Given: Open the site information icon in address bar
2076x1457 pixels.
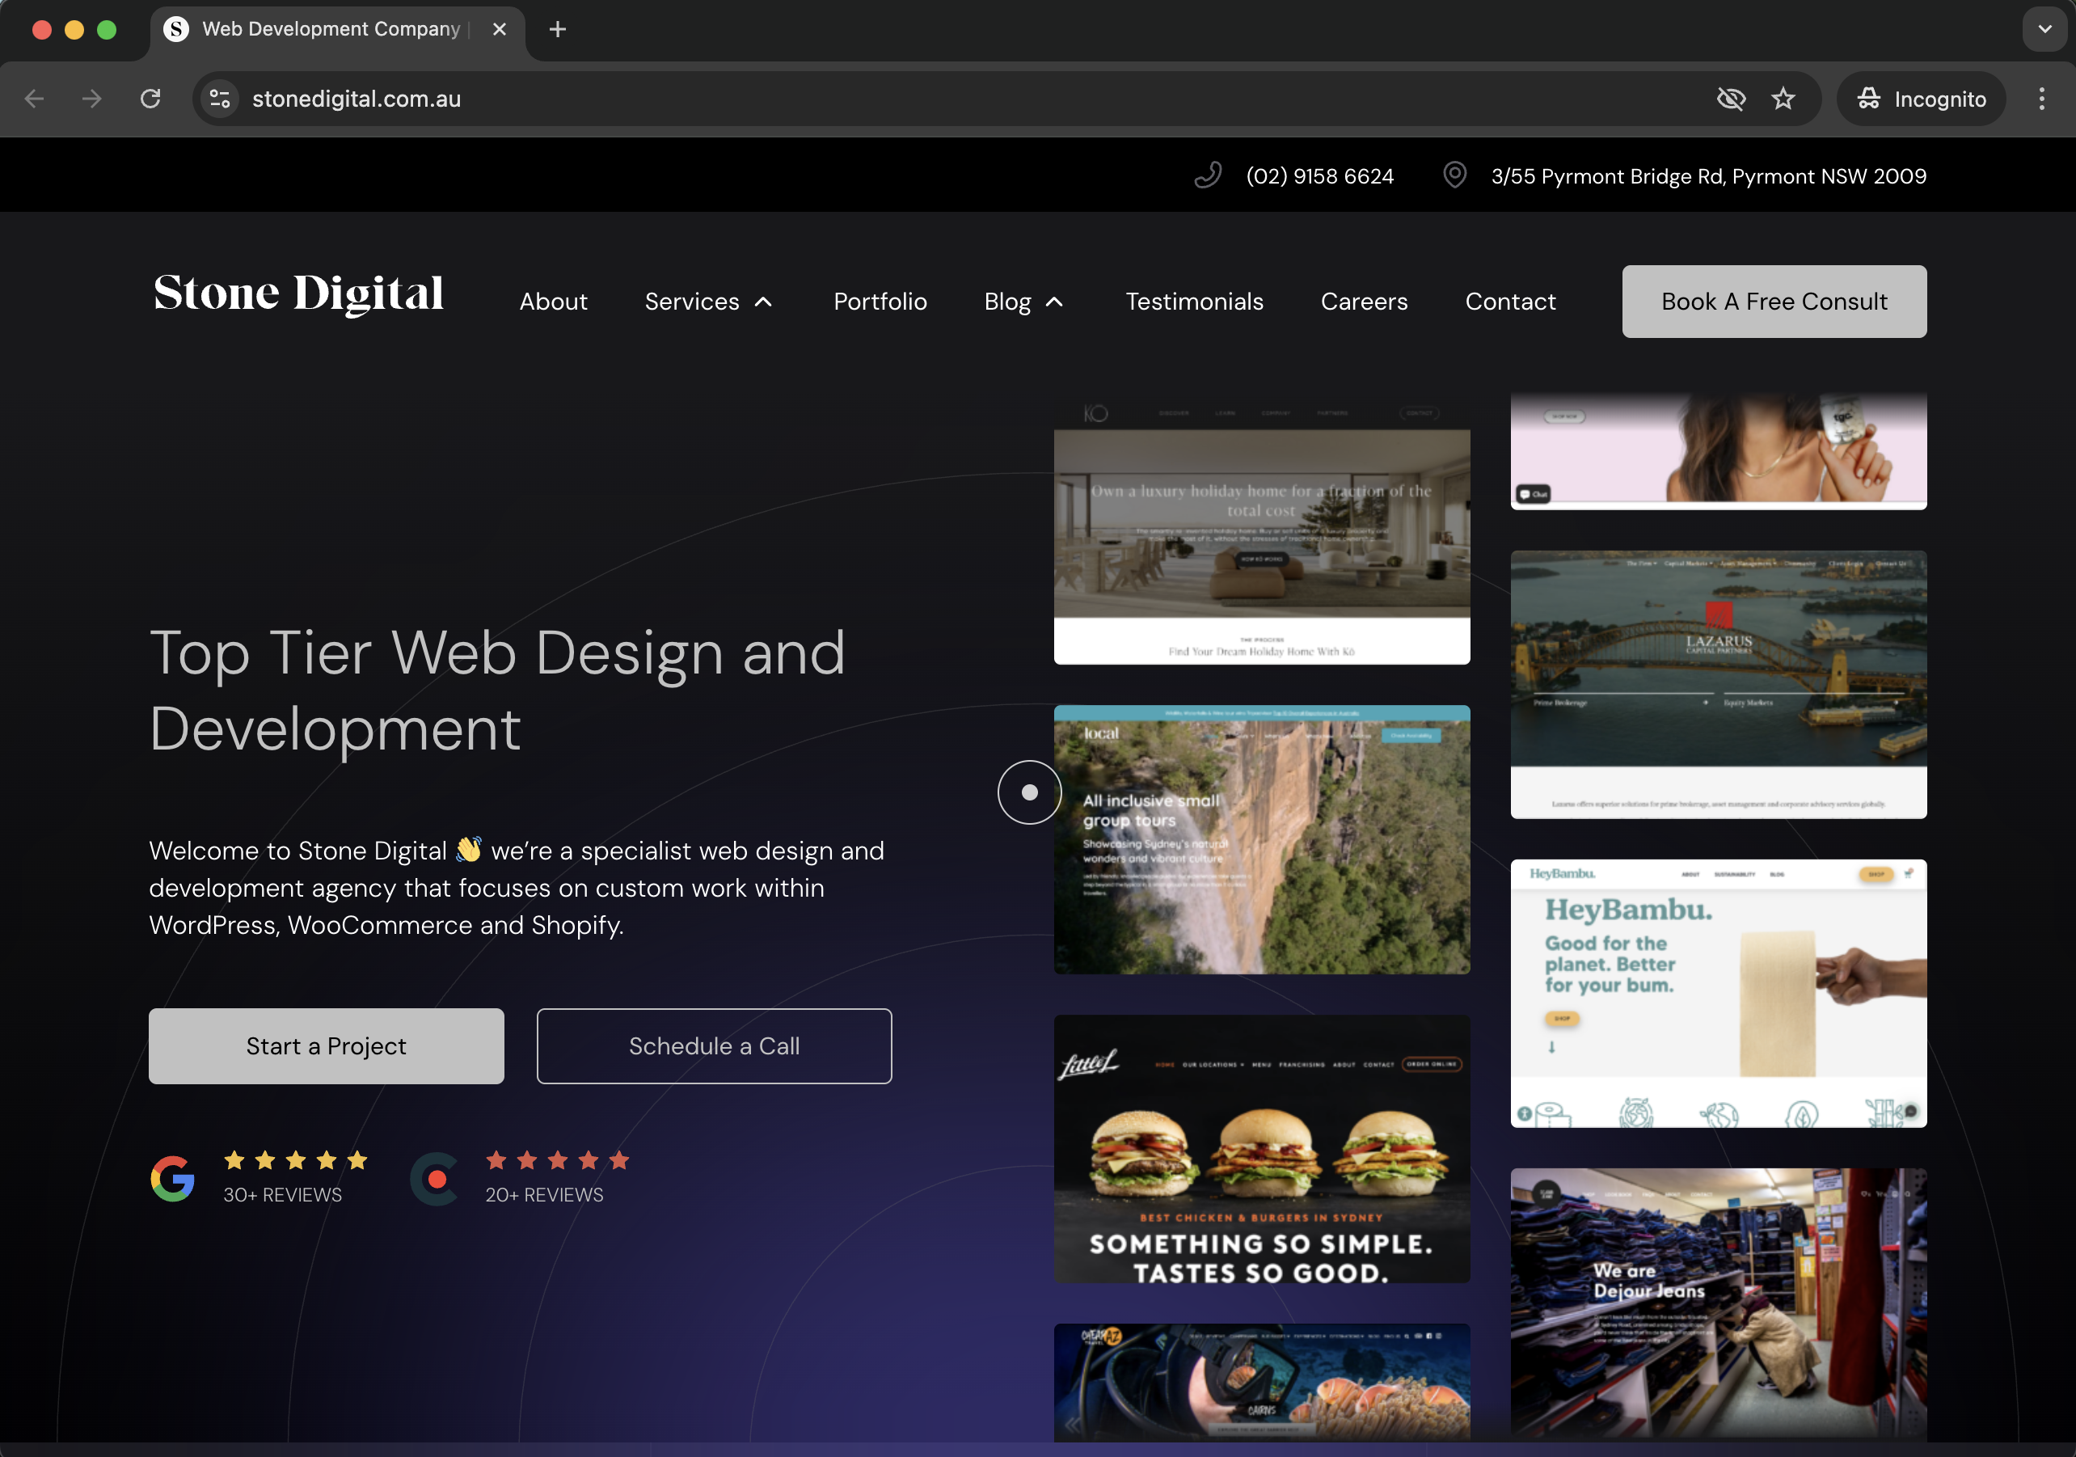Looking at the screenshot, I should 220,99.
